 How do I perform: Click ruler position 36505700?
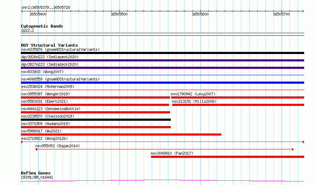(281, 14)
